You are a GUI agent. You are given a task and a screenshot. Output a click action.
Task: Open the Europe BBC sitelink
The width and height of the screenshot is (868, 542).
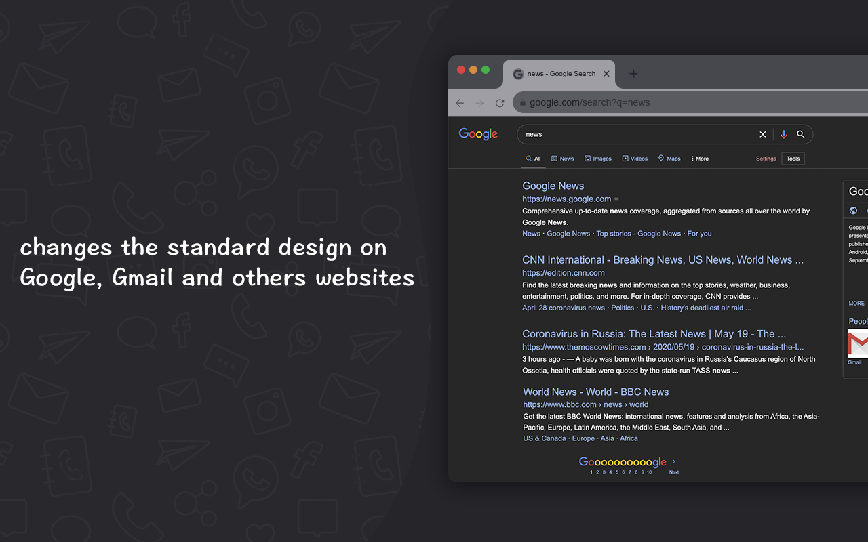[583, 438]
